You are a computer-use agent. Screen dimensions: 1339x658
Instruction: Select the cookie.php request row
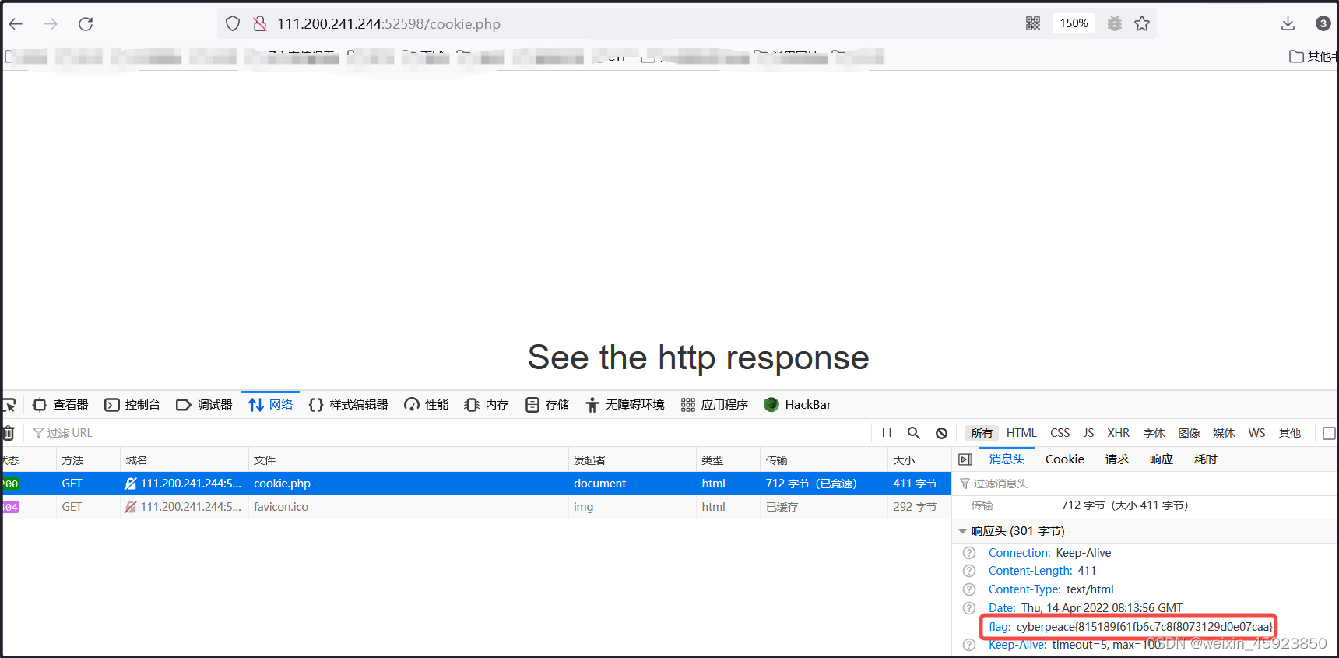click(x=475, y=484)
